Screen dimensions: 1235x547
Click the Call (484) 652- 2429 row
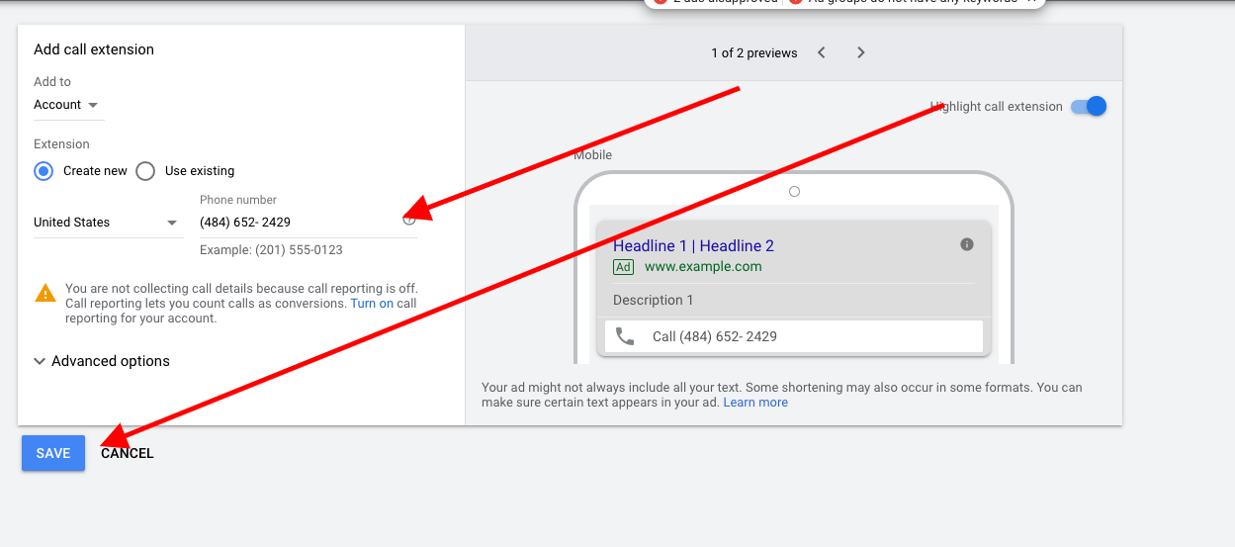(794, 336)
